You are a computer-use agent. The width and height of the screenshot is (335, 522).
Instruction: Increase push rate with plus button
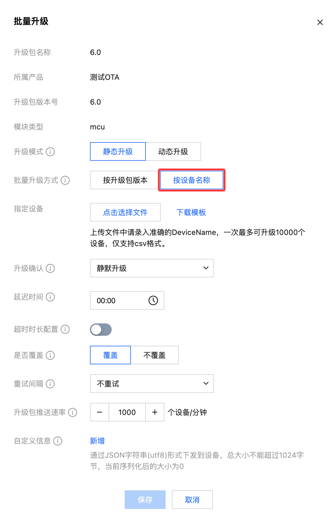[155, 412]
